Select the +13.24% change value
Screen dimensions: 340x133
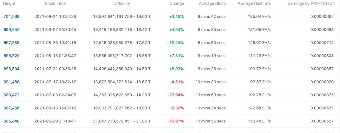(175, 43)
